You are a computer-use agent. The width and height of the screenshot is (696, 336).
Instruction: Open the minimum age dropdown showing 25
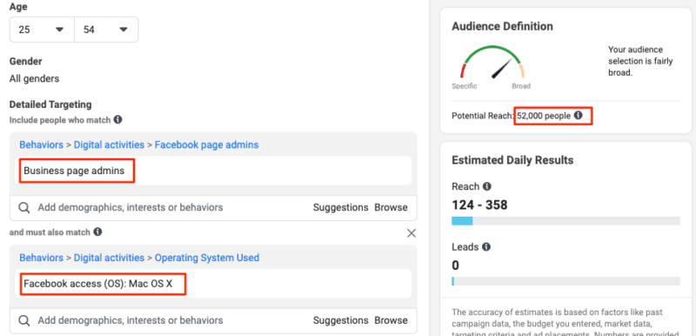point(42,30)
